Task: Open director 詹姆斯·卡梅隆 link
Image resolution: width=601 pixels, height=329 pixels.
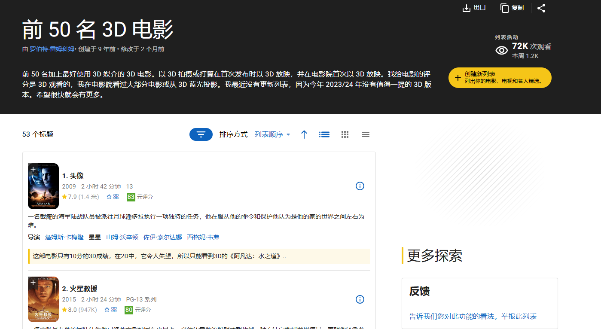Action: pos(64,237)
